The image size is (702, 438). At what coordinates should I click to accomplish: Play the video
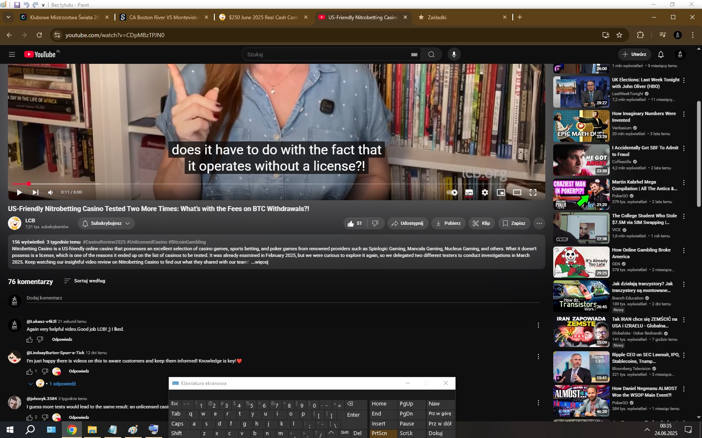click(19, 192)
